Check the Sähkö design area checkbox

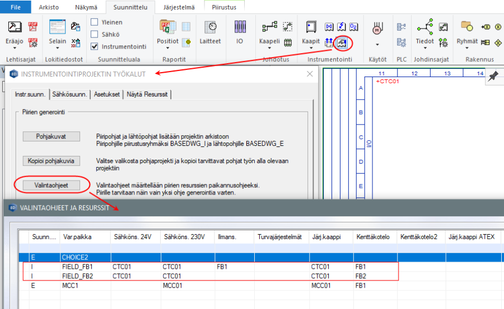[95, 34]
